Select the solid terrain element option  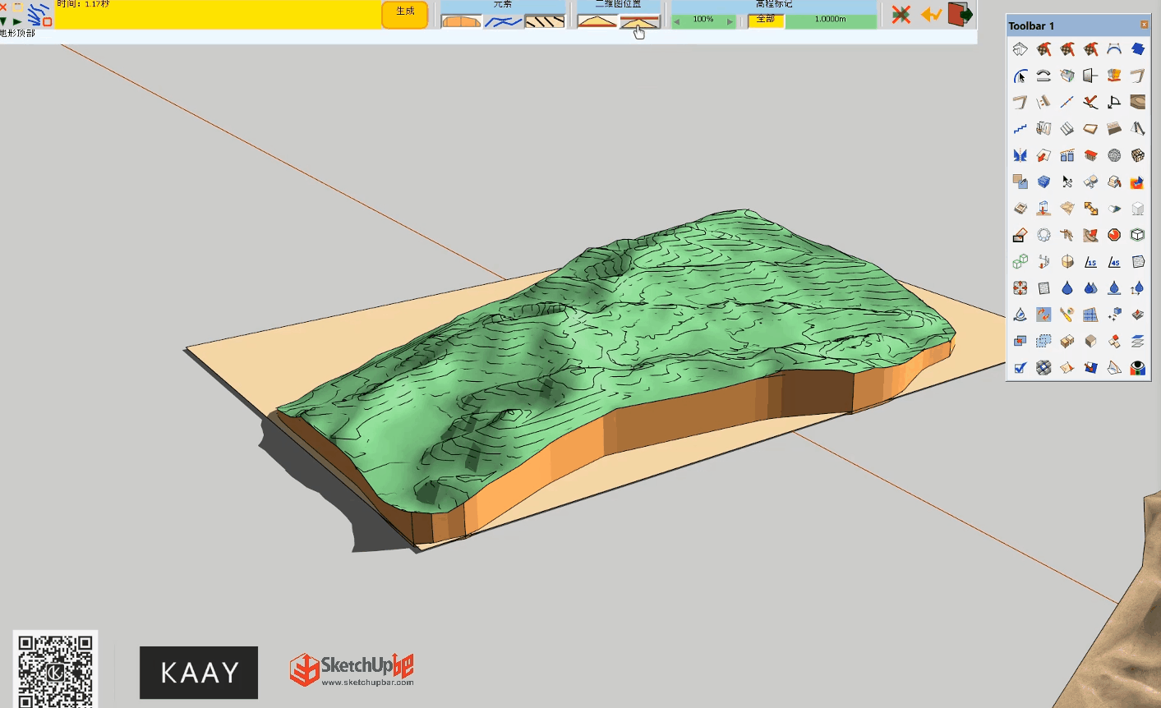click(461, 21)
